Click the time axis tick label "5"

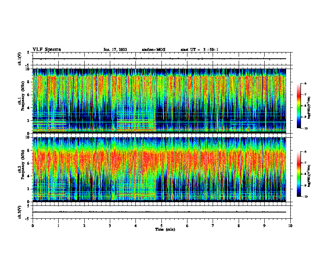click(x=161, y=226)
